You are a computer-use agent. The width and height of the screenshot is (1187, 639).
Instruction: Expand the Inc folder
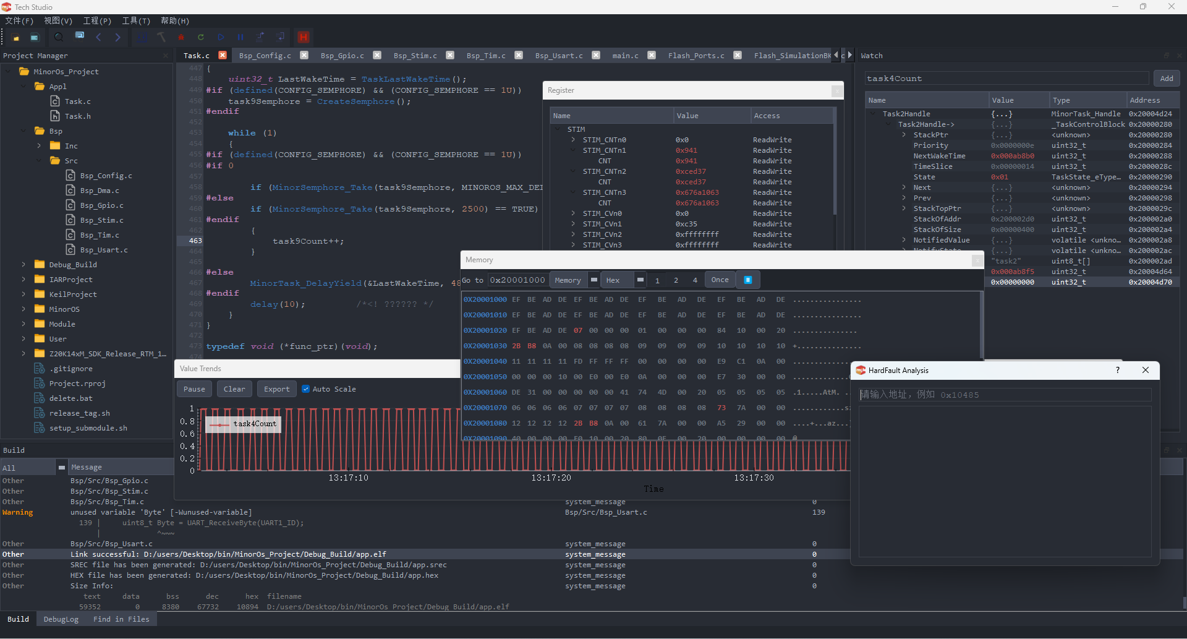point(39,146)
